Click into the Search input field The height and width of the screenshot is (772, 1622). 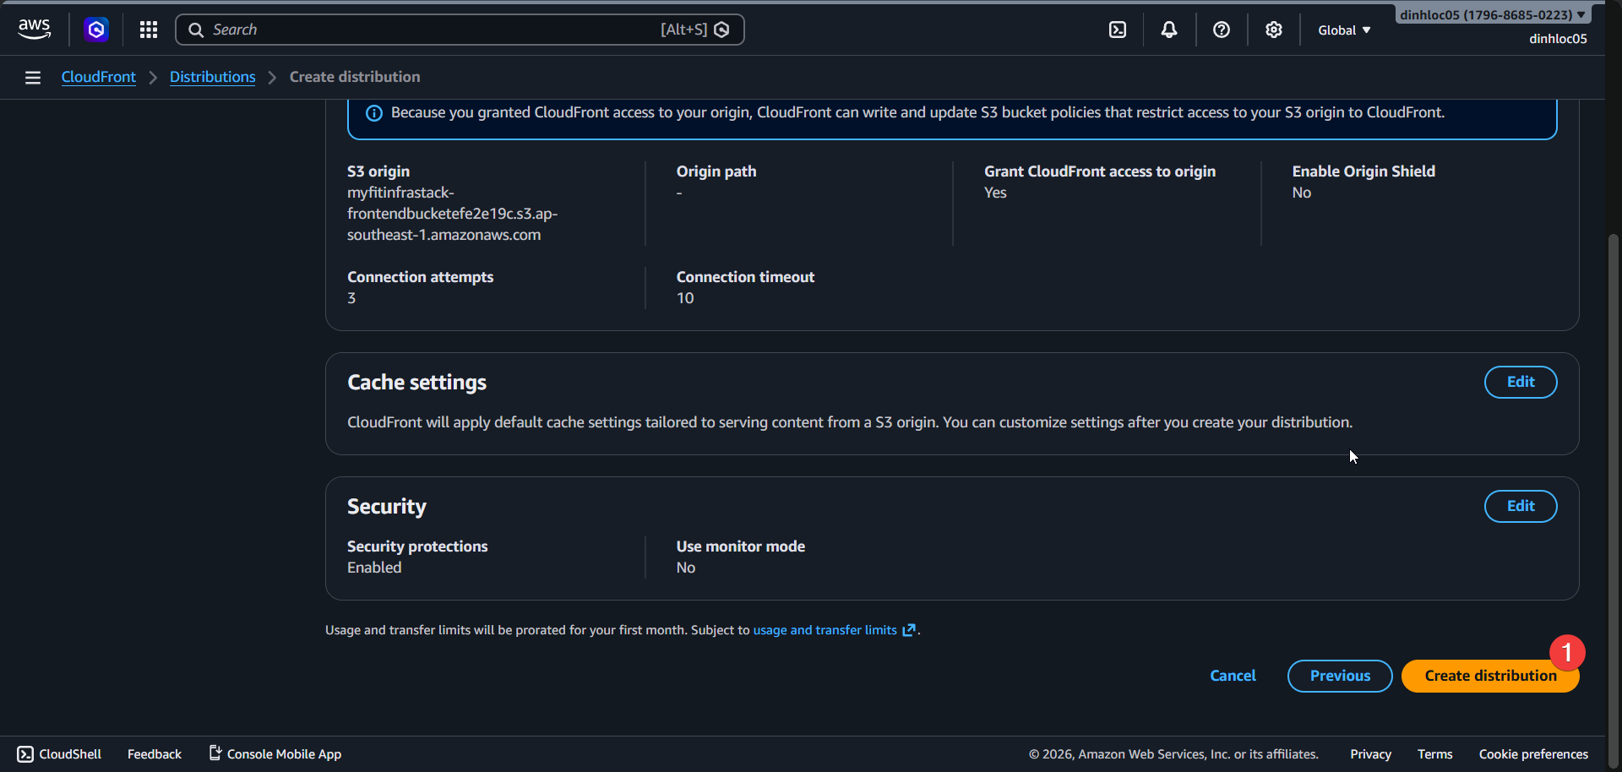coord(422,29)
